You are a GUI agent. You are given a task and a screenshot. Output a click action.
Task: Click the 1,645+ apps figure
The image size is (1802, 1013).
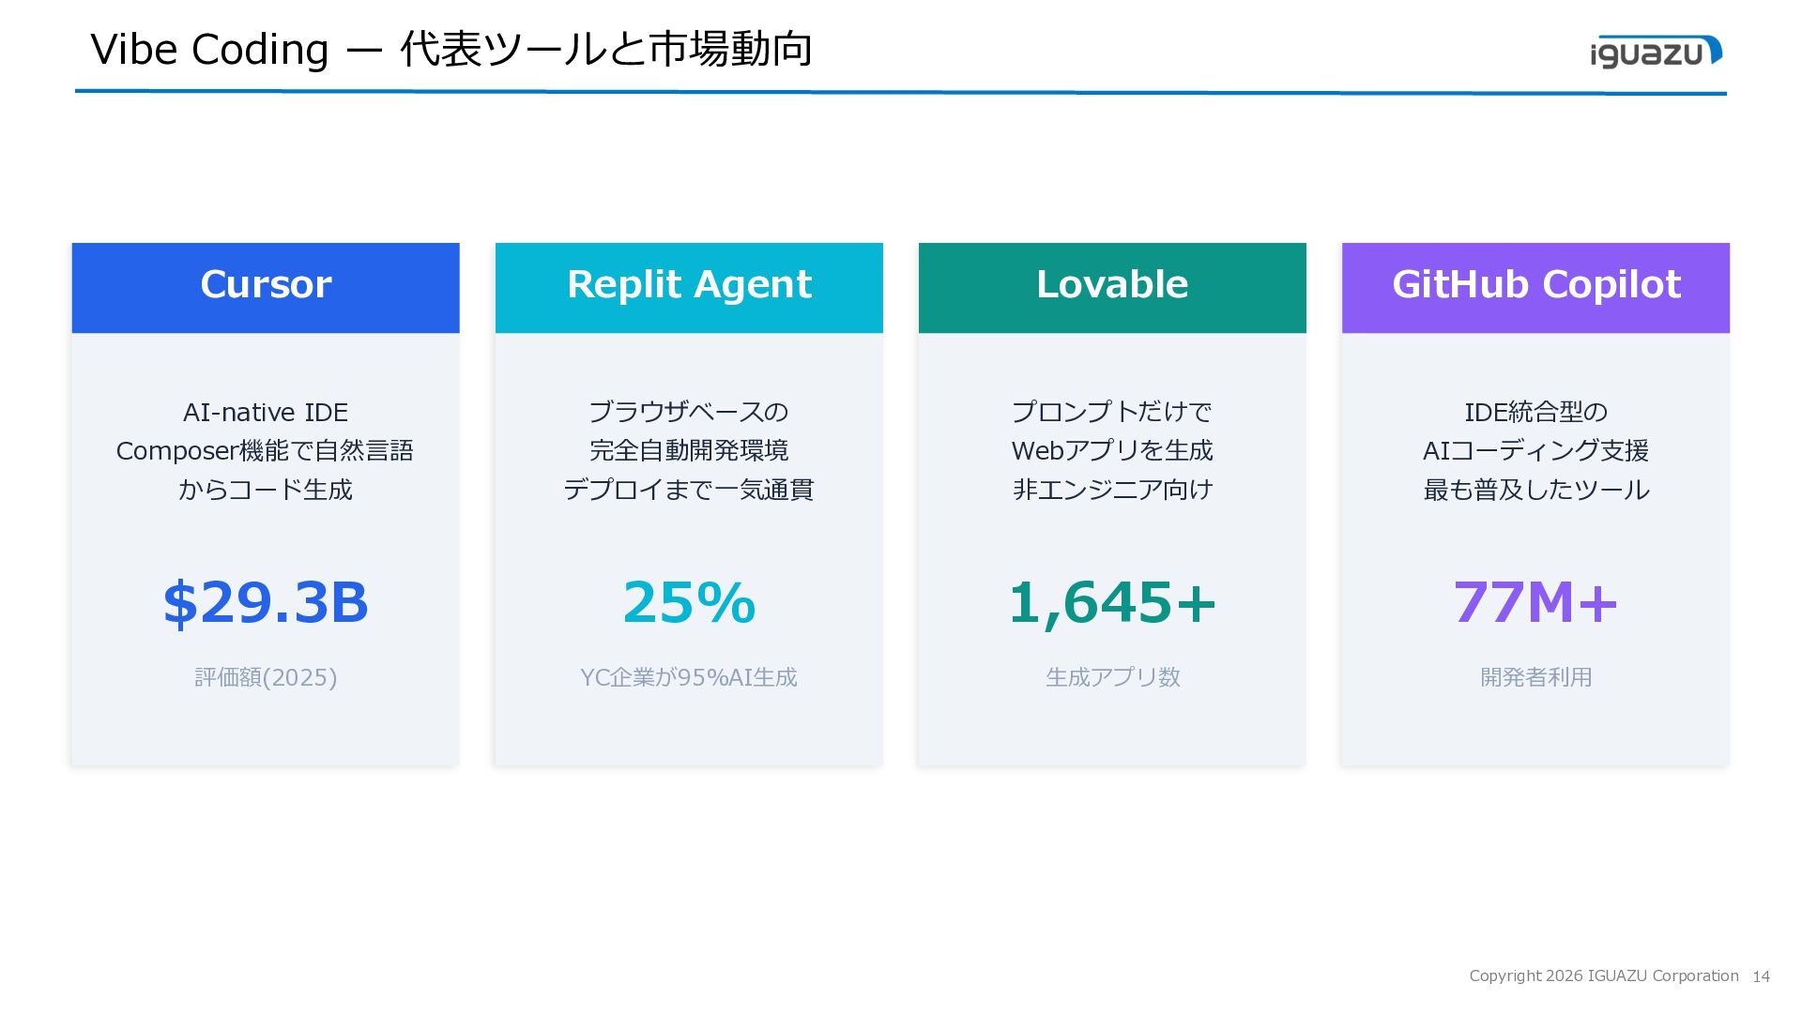1112,602
